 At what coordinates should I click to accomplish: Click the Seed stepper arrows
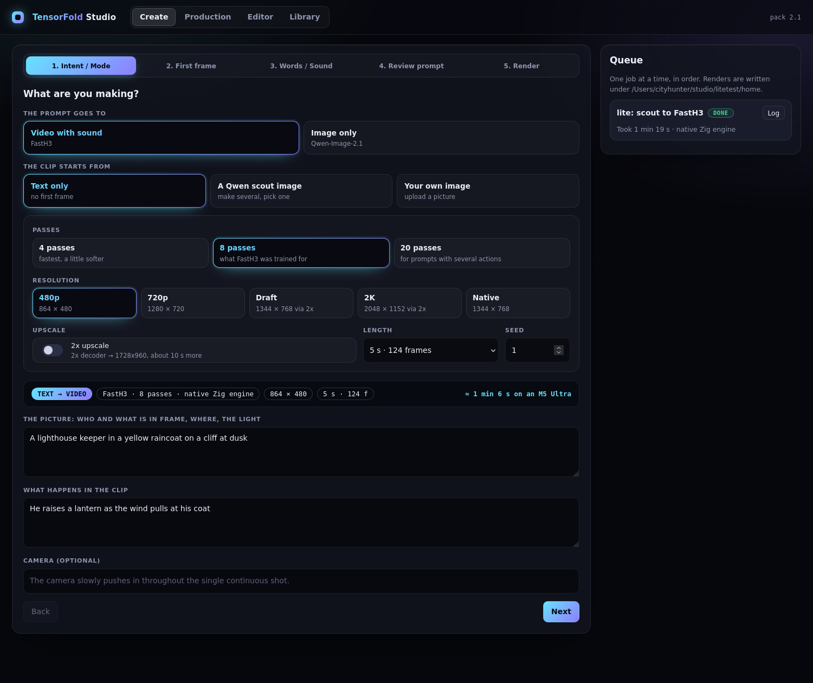559,350
